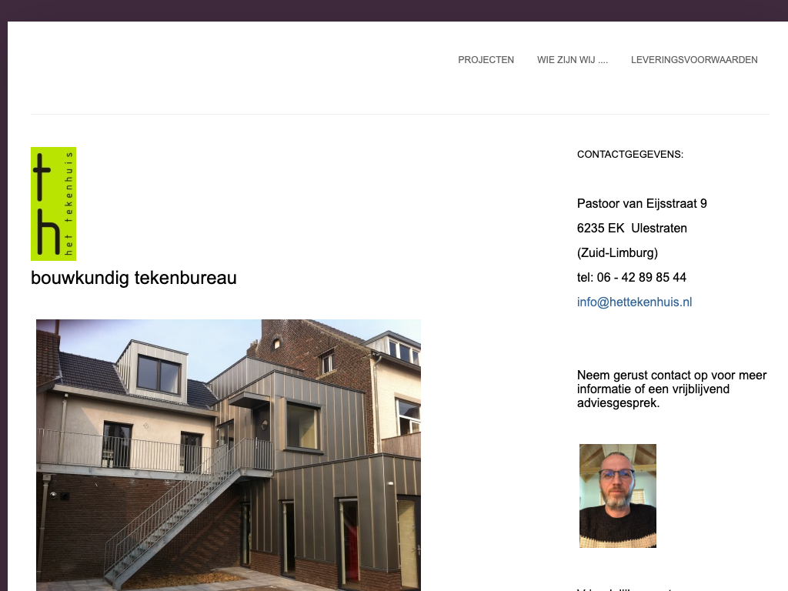This screenshot has height=591, width=788.
Task: Click the horizontal divider below the navigation
Action: click(x=400, y=114)
